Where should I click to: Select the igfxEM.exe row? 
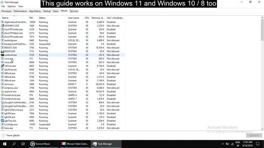tap(63, 113)
